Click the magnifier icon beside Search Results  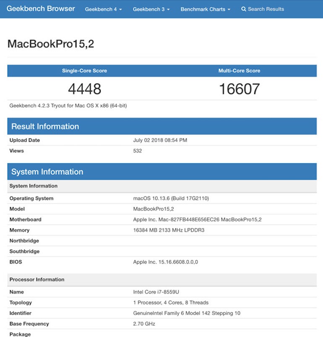244,9
